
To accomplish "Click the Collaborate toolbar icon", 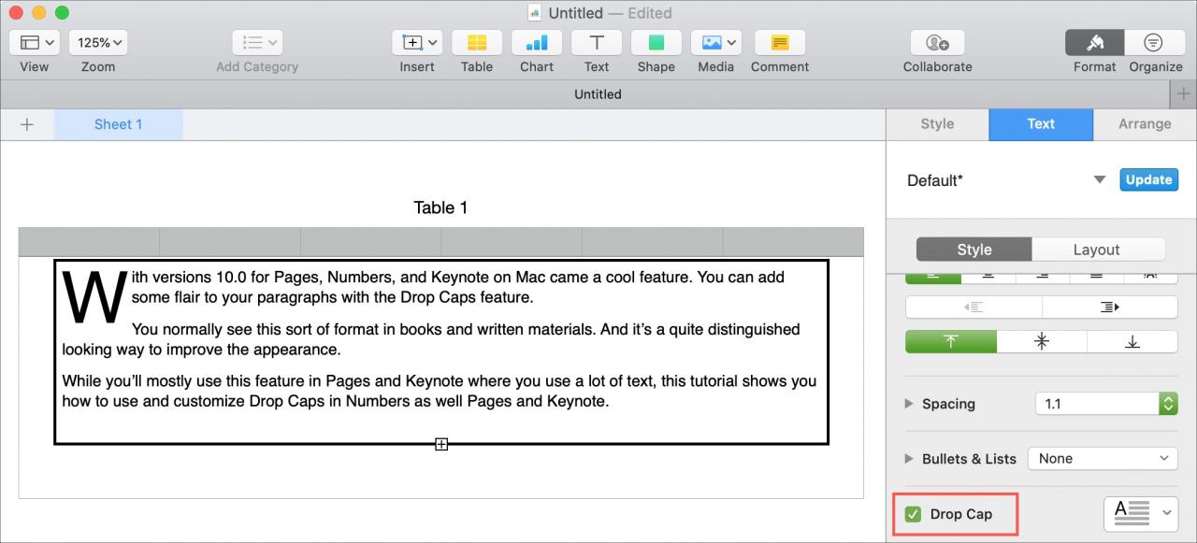I will (938, 43).
